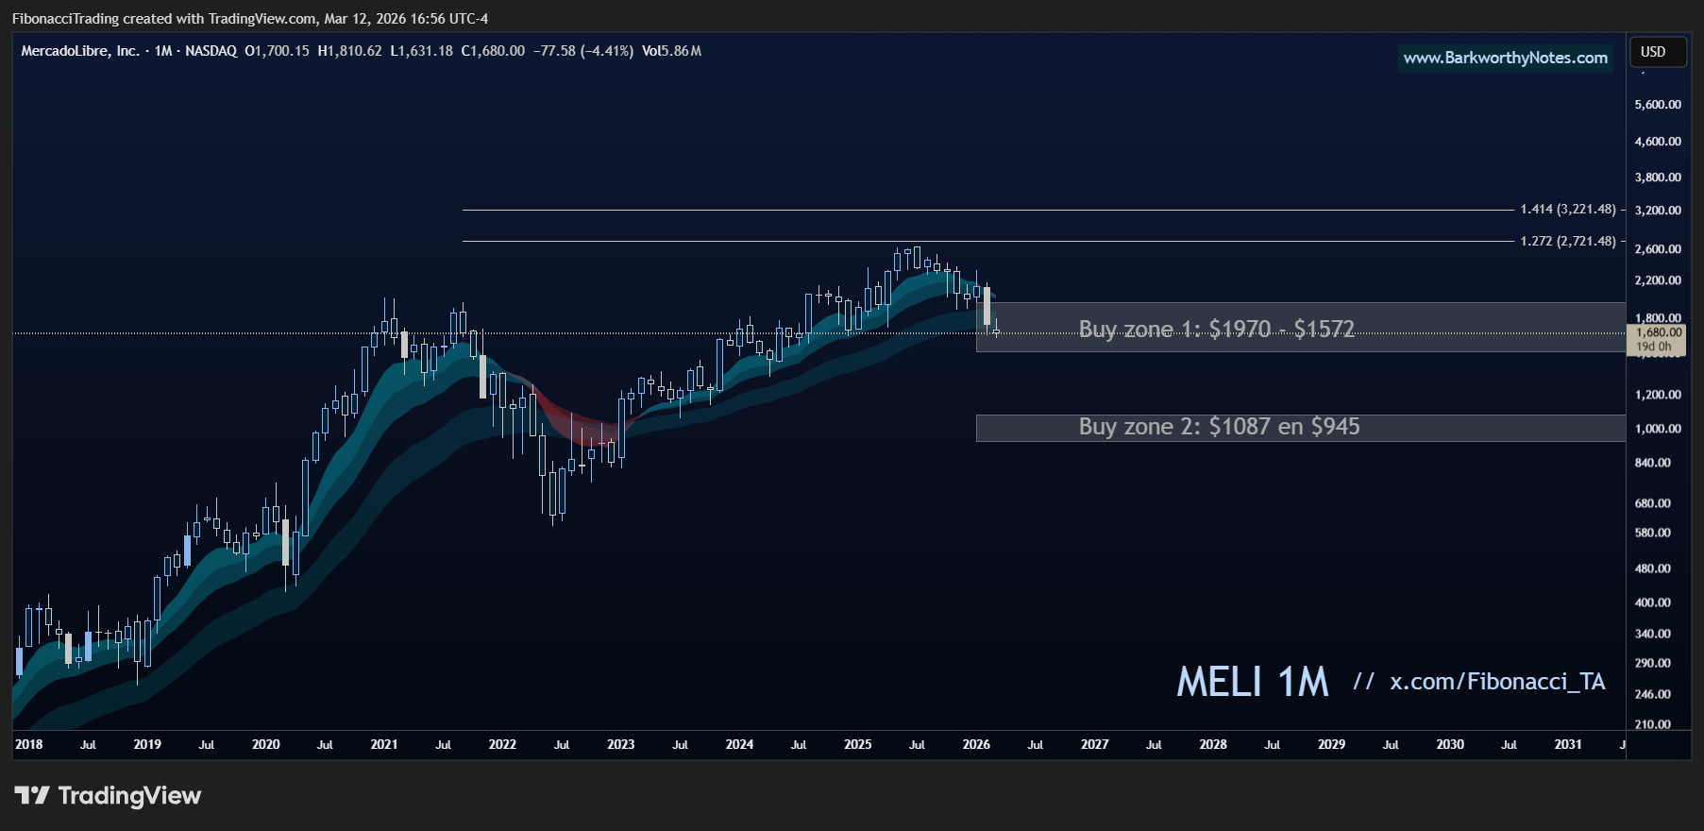
Task: Click the current price tag 1,680.00
Action: click(x=1659, y=339)
